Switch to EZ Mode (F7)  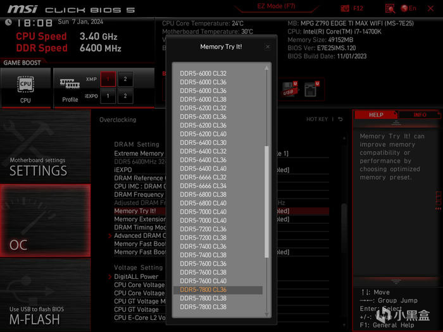[276, 6]
